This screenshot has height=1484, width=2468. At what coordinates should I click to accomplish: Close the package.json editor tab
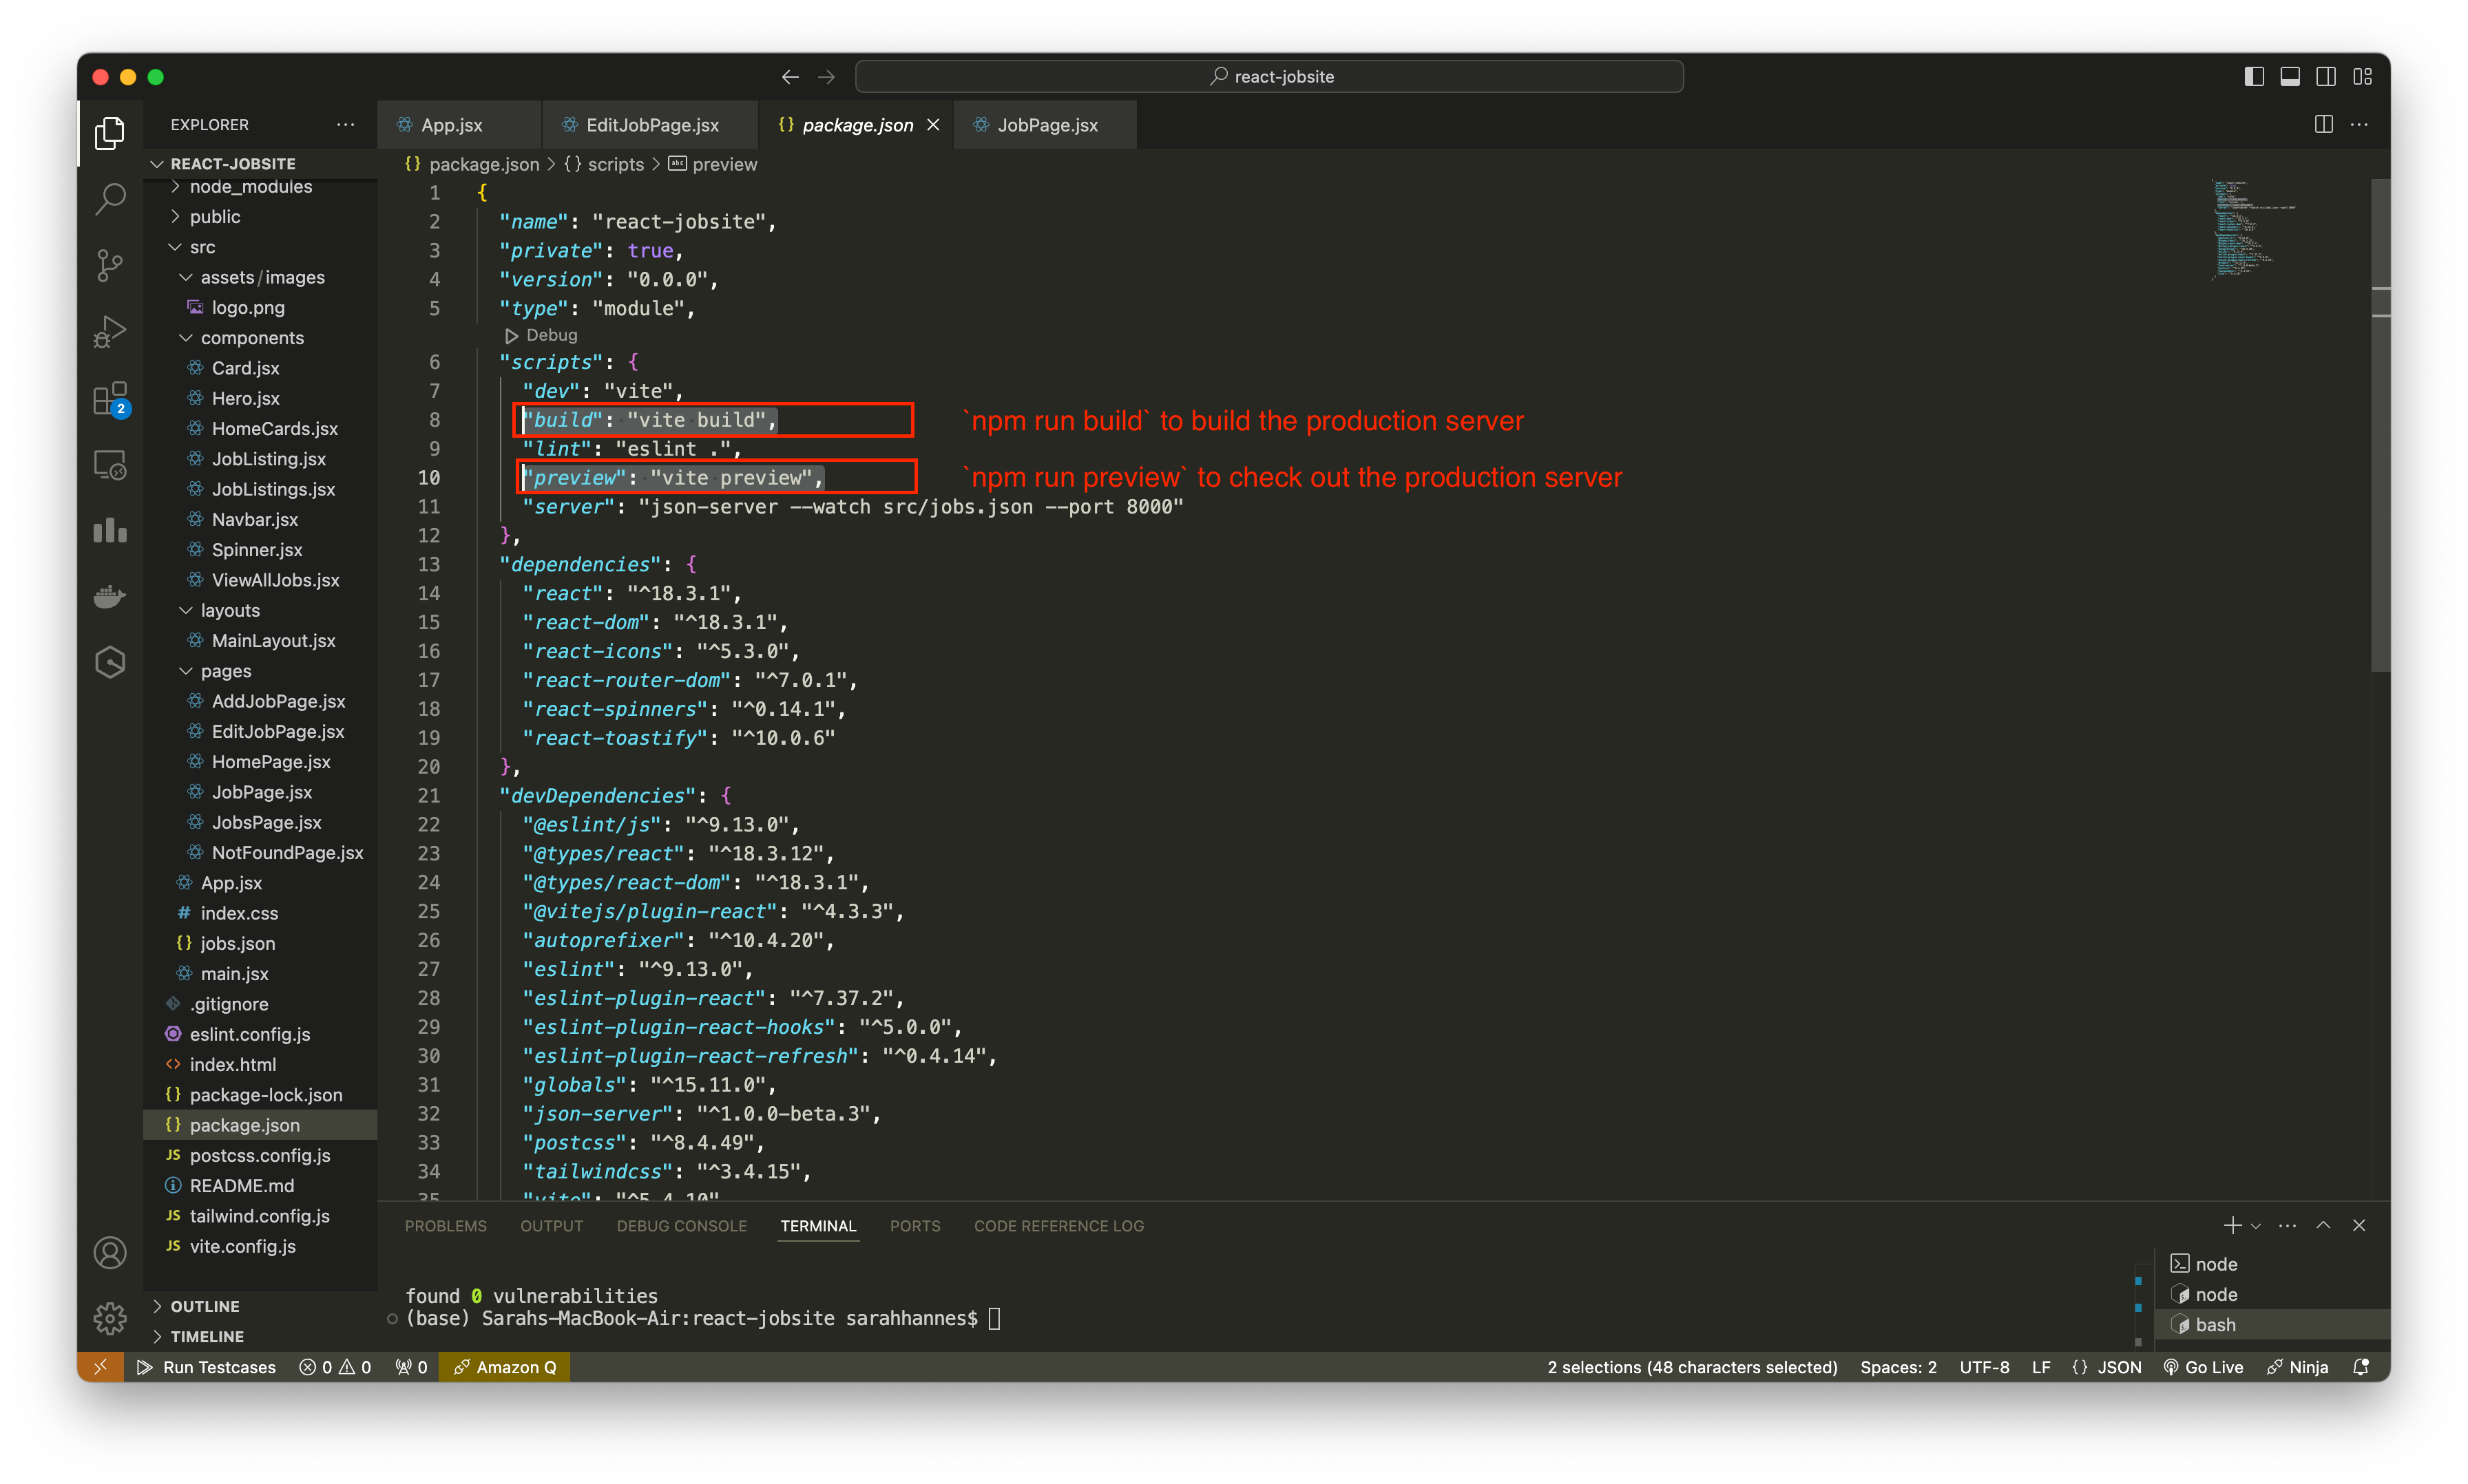click(x=932, y=124)
